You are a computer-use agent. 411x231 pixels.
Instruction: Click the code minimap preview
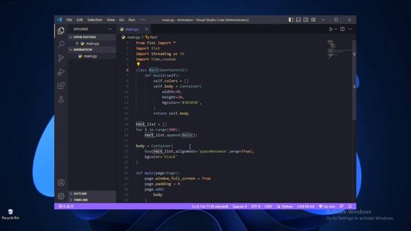[x=340, y=50]
